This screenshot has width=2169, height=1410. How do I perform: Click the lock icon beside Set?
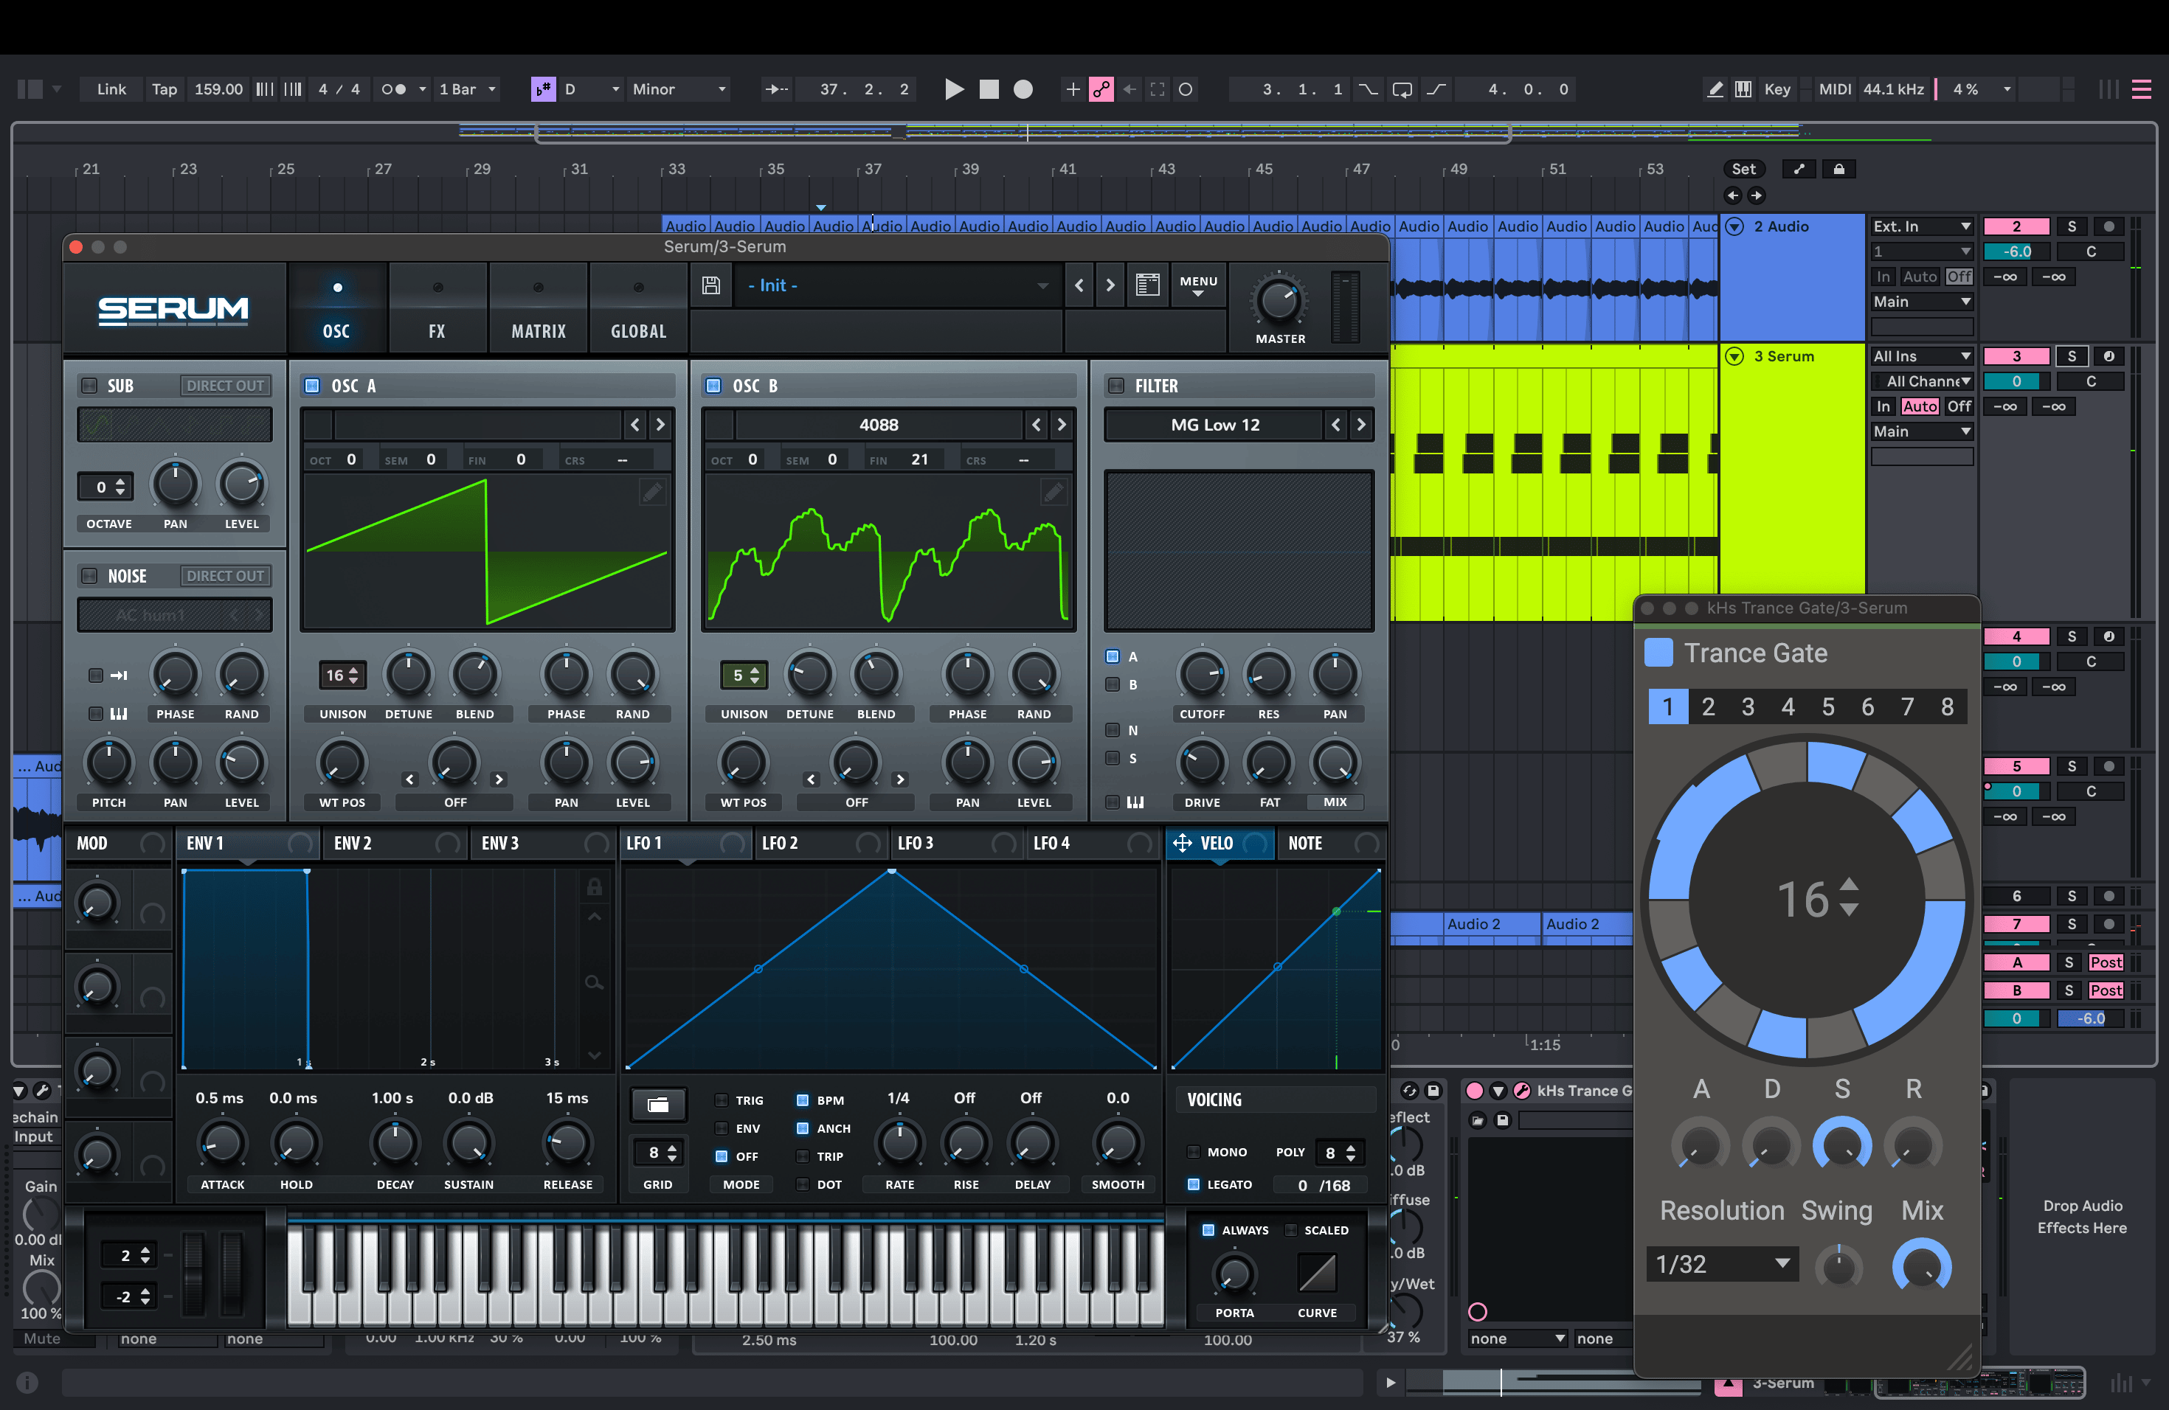(1839, 169)
